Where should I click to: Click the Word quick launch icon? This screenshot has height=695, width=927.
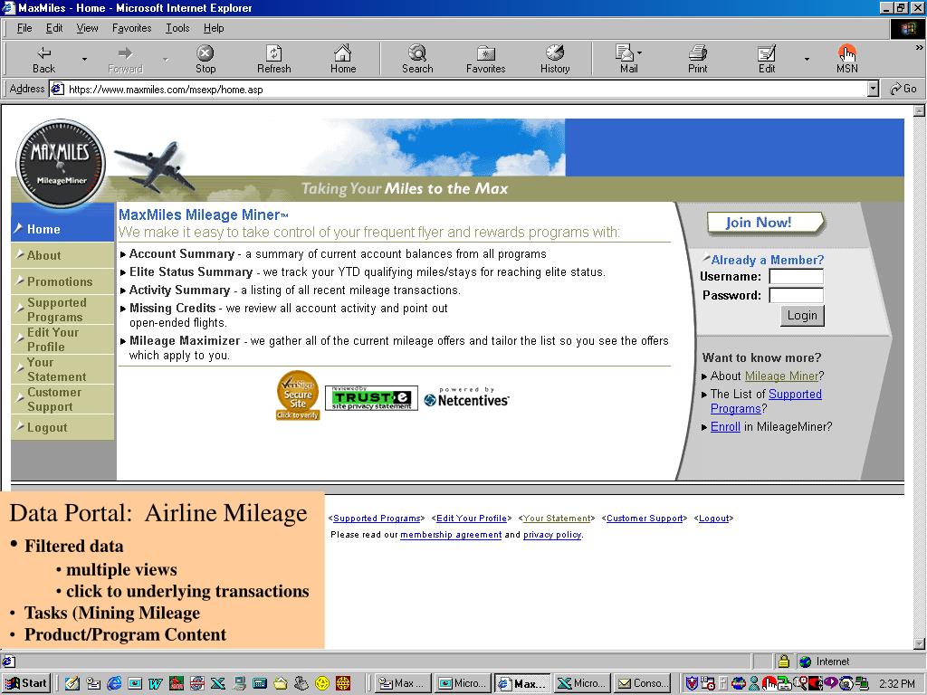[x=156, y=683]
